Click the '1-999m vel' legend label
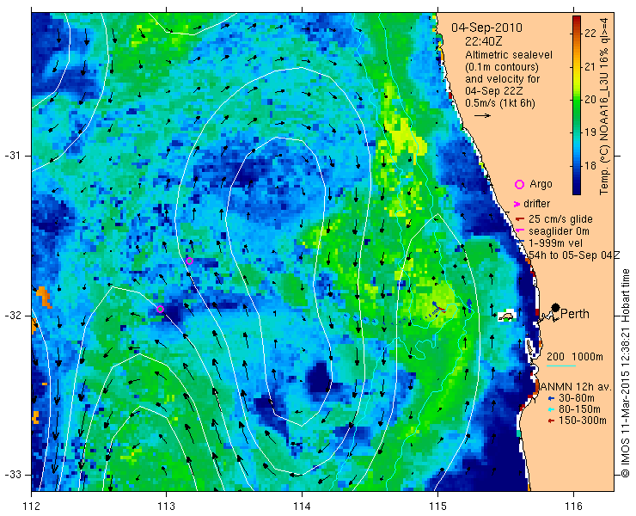This screenshot has height=516, width=636. 556,243
